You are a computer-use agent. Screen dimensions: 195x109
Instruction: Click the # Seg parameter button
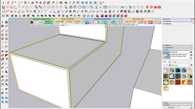coord(105,21)
